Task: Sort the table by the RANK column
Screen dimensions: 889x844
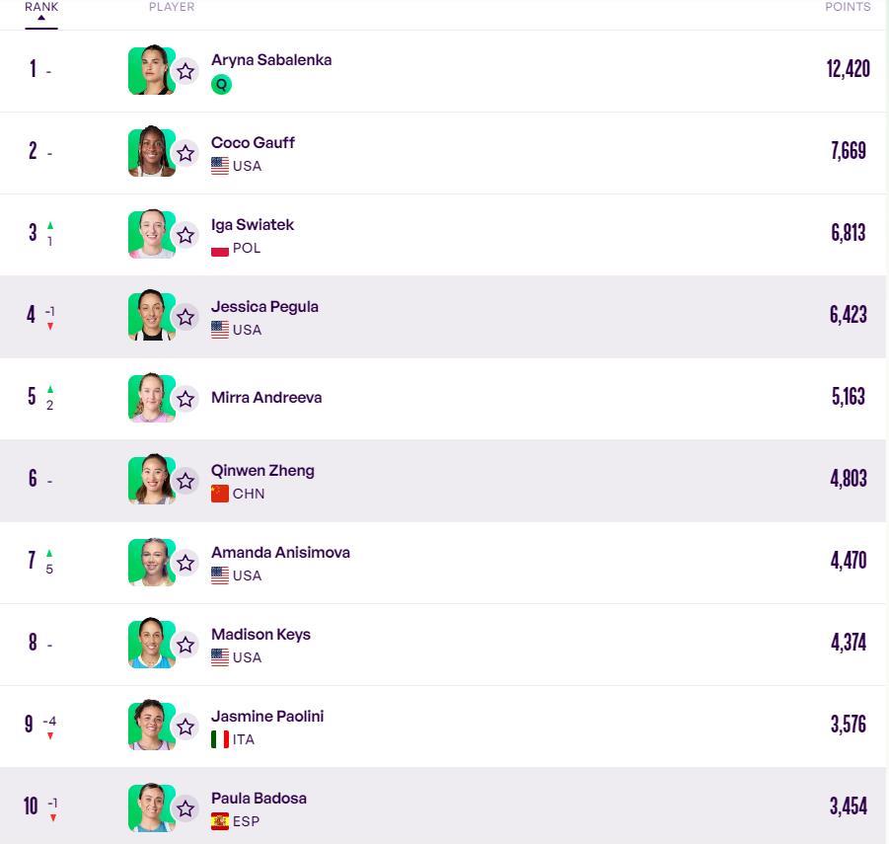Action: coord(41,7)
